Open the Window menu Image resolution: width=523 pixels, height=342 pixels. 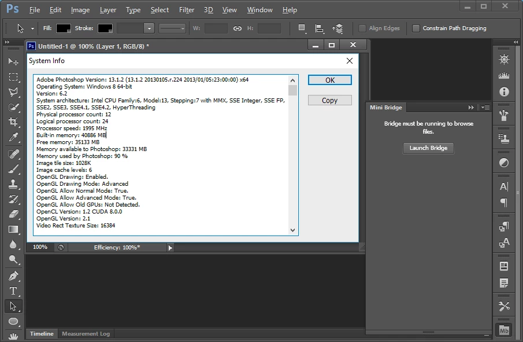tap(259, 10)
